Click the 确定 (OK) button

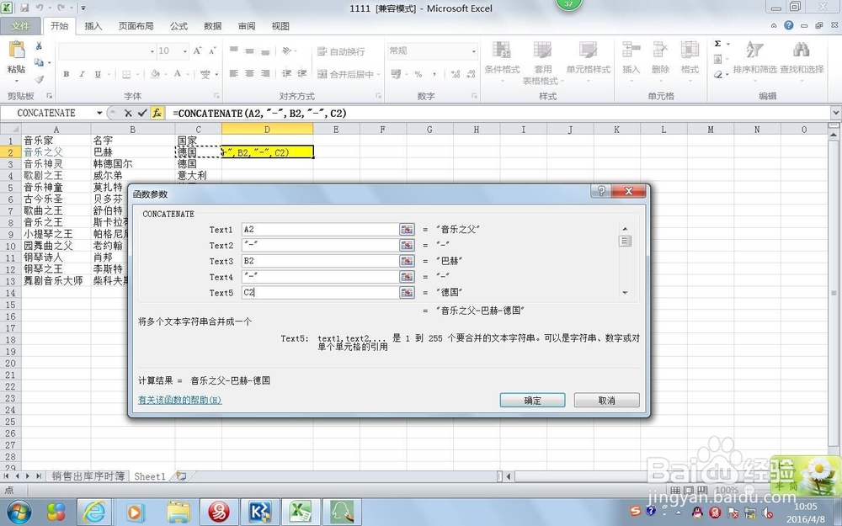pyautogui.click(x=532, y=401)
